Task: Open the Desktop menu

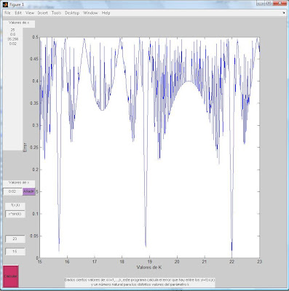Action: click(x=72, y=13)
